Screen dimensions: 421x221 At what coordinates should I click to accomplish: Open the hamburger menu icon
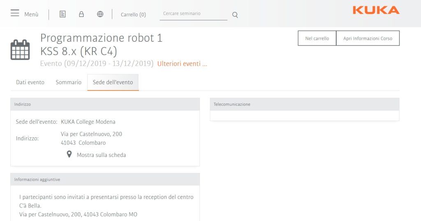15,13
